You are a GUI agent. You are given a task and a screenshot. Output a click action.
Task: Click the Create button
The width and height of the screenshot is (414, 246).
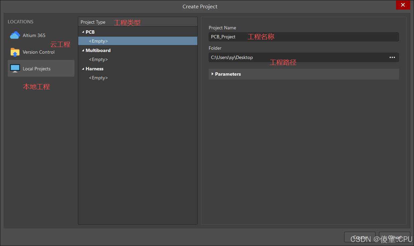[x=360, y=237]
